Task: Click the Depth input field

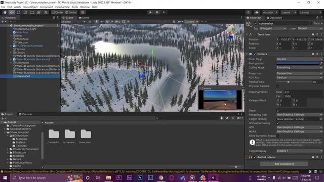Action: [x=299, y=111]
